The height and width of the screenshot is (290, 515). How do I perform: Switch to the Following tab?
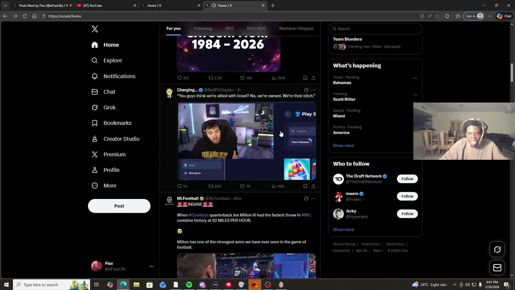click(x=203, y=29)
